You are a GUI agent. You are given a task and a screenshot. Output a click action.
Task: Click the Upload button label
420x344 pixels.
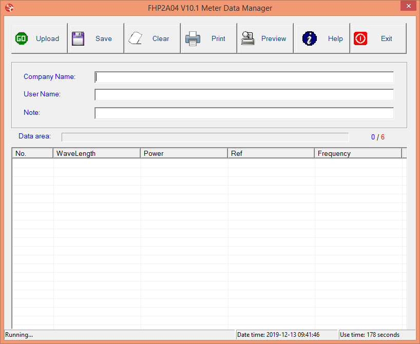click(47, 38)
